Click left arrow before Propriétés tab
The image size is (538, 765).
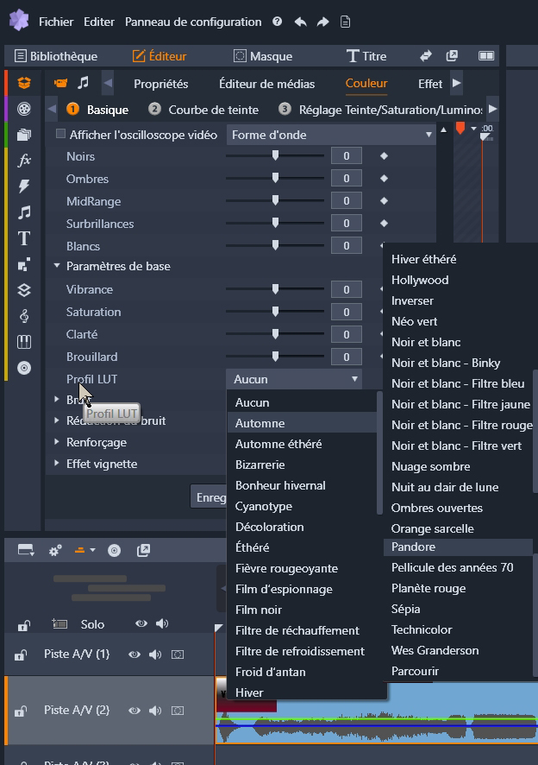(108, 83)
